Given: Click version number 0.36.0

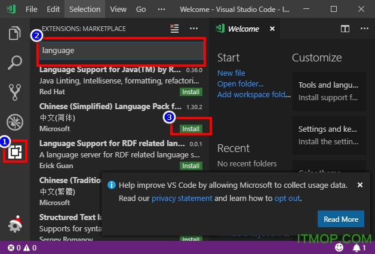Looking at the screenshot, I should pyautogui.click(x=194, y=70).
